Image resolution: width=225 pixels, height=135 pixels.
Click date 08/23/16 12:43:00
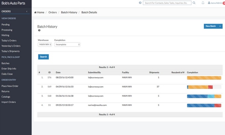point(65,77)
